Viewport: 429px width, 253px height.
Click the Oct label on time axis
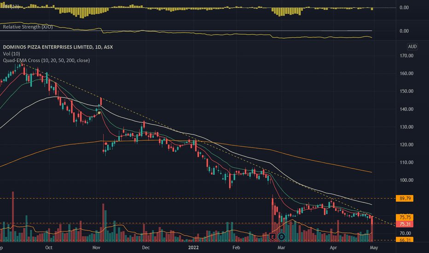(49, 247)
